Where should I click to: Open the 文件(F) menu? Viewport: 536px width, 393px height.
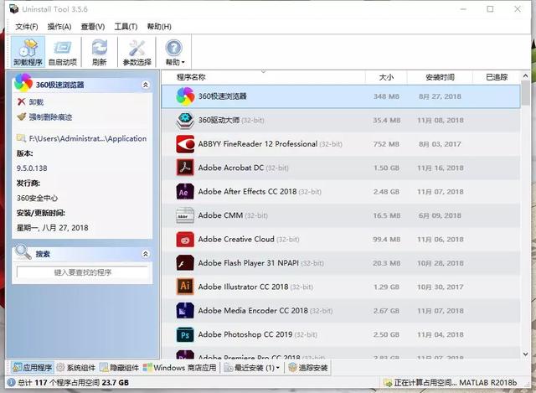[x=27, y=27]
